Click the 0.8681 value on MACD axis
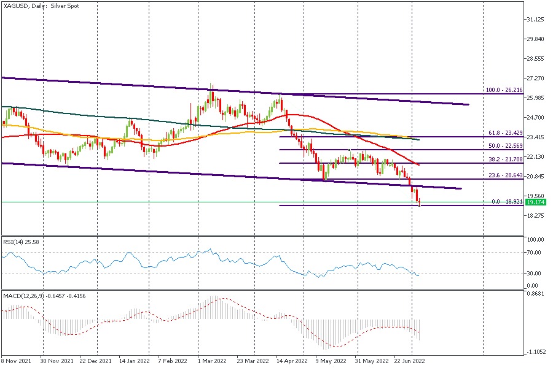The image size is (553, 368). click(x=536, y=294)
